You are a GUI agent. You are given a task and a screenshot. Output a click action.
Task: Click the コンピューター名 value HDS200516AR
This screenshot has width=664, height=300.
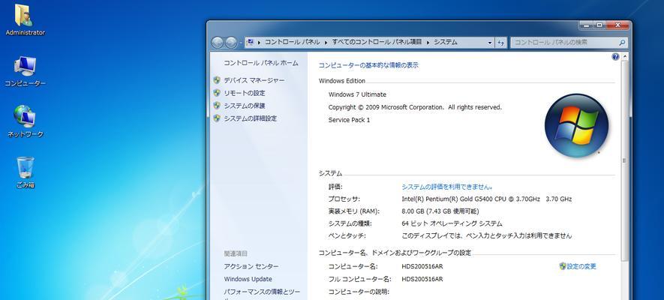pos(422,266)
